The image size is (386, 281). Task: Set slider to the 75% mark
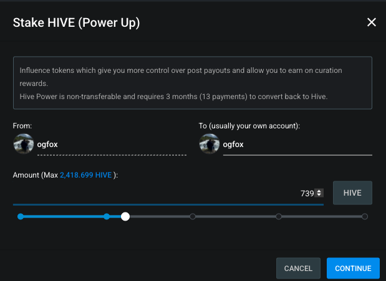coord(279,217)
